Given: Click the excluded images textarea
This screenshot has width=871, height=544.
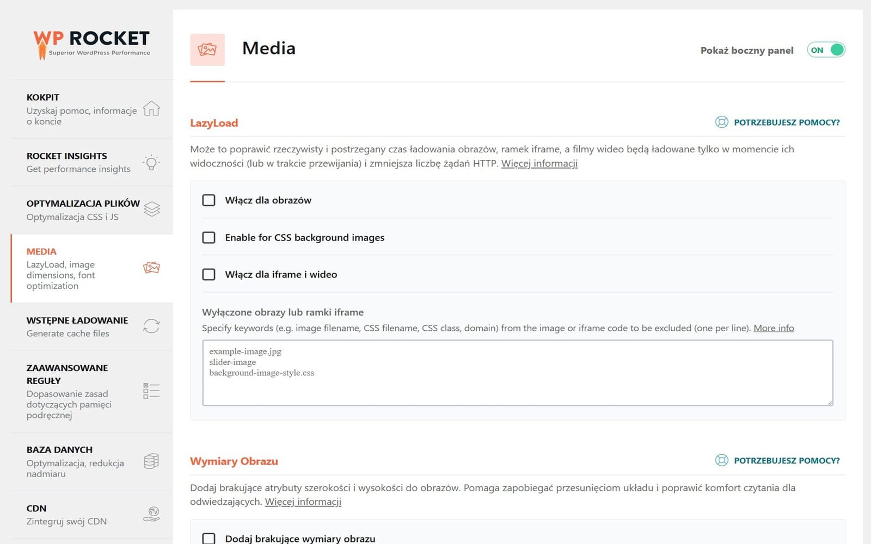Looking at the screenshot, I should point(518,373).
